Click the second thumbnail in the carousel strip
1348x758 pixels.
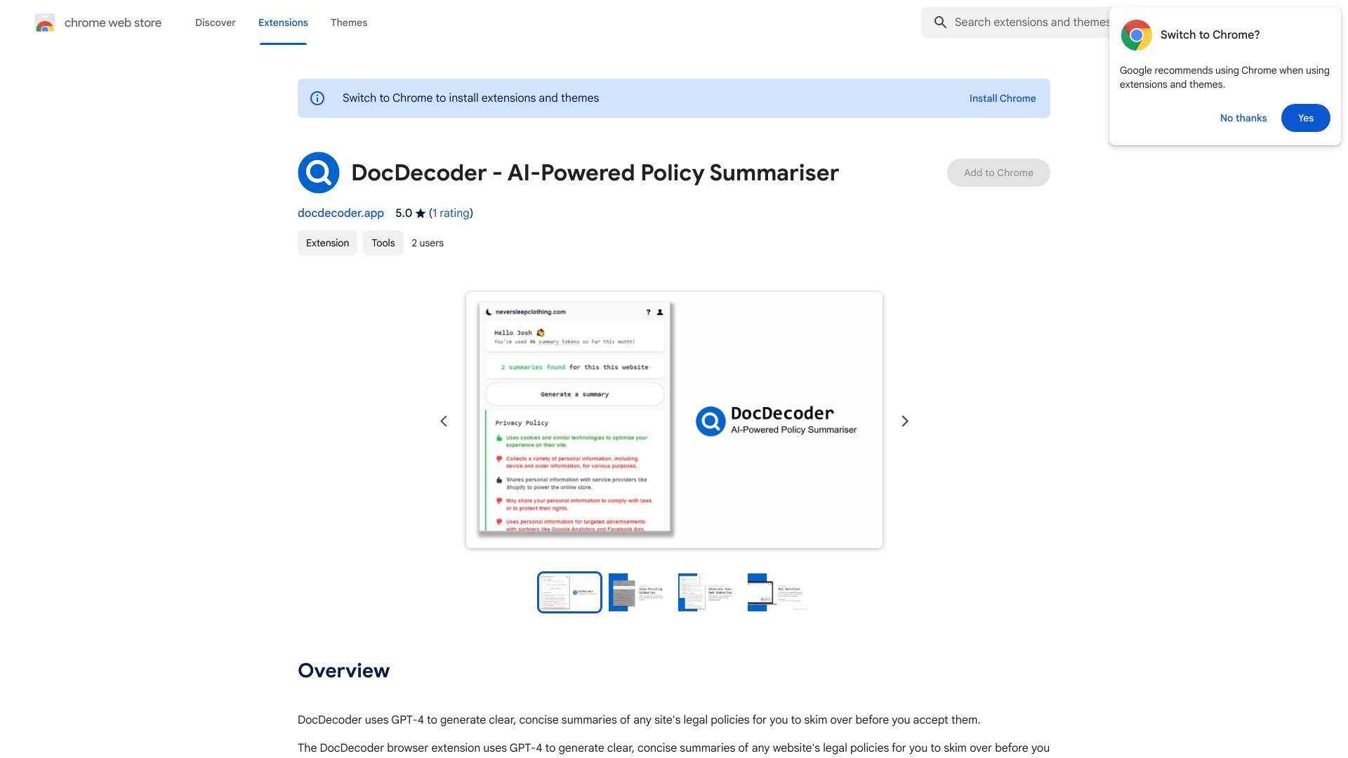pos(639,592)
